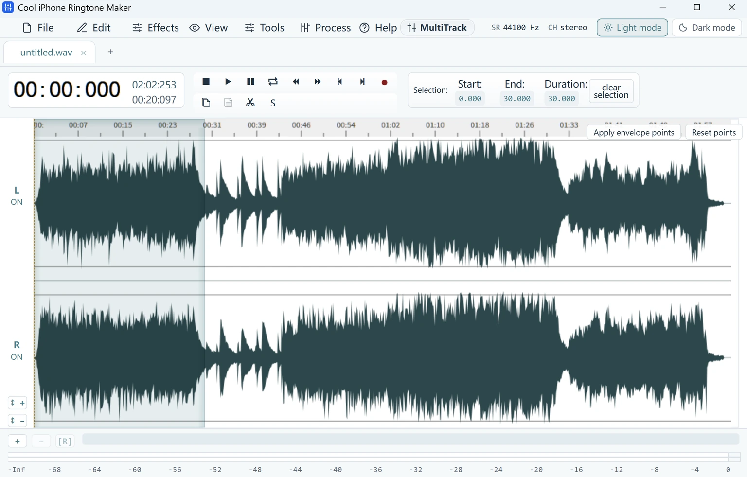Click Reset points button
747x477 pixels.
coord(713,132)
